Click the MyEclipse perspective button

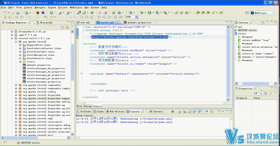coord(261,13)
